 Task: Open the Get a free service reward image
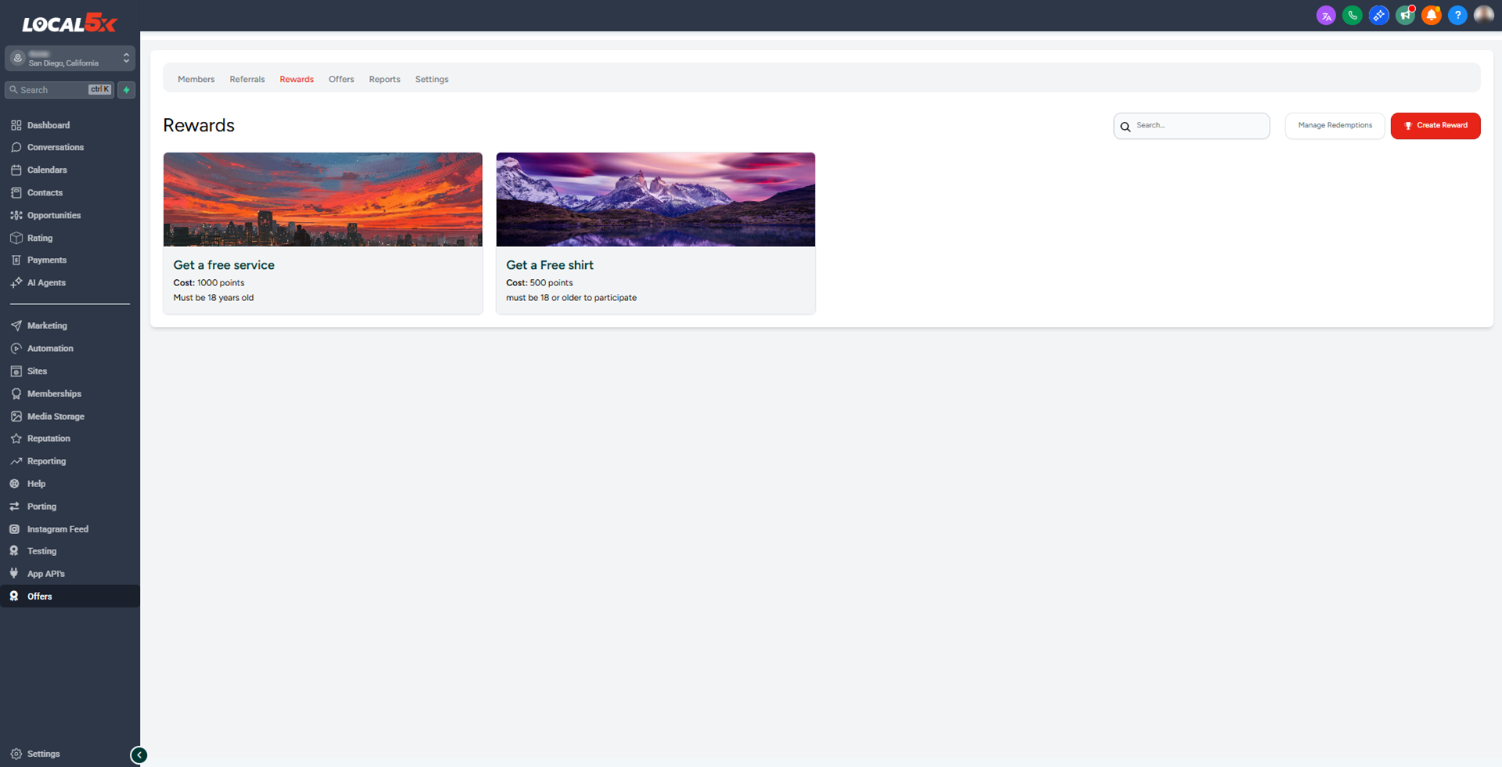(322, 199)
